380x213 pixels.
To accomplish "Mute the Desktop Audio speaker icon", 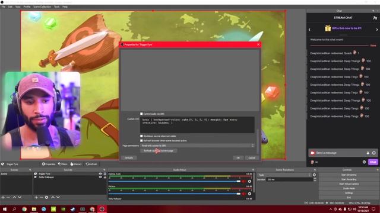I will pos(244,181).
